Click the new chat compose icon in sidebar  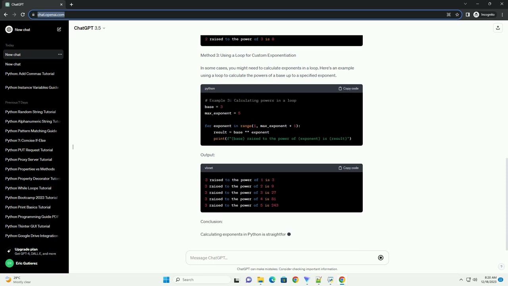(x=59, y=29)
